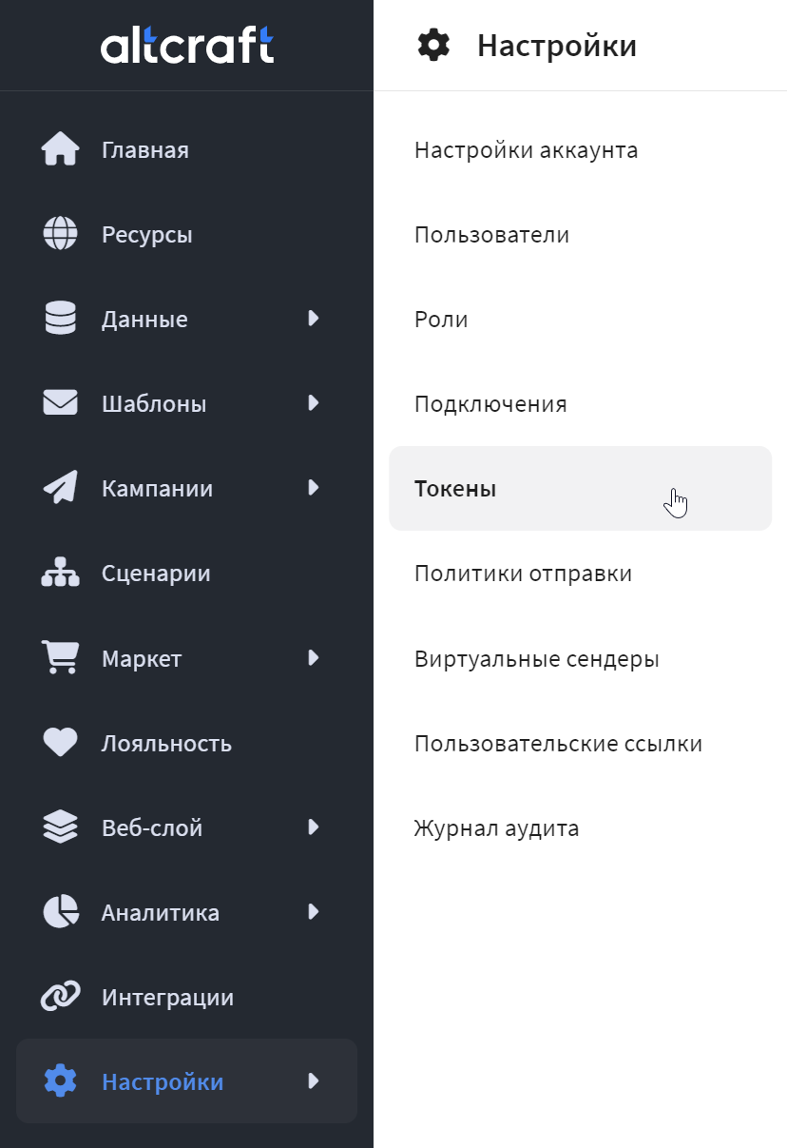Select Настройки аккаунта in settings list
This screenshot has width=787, height=1148.
526,150
